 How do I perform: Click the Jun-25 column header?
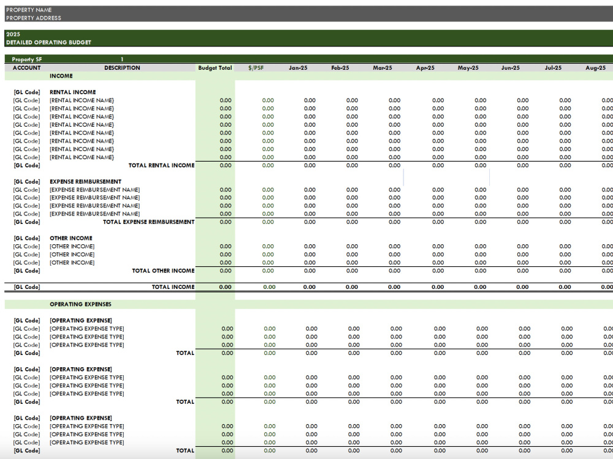(x=511, y=68)
